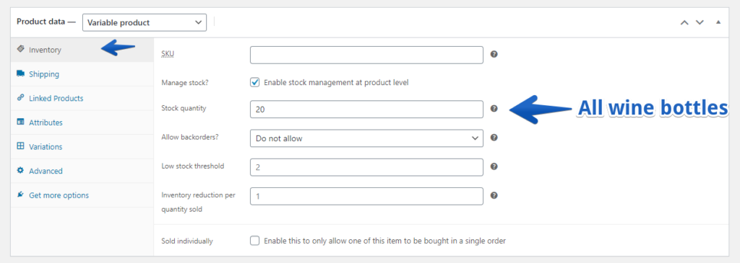Click the move-up arrow in Product data header
Image resolution: width=740 pixels, height=263 pixels.
coord(684,22)
